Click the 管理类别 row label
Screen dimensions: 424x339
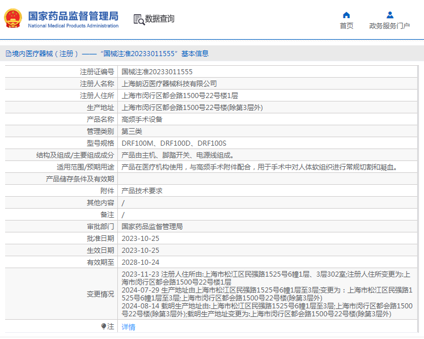(x=100, y=131)
